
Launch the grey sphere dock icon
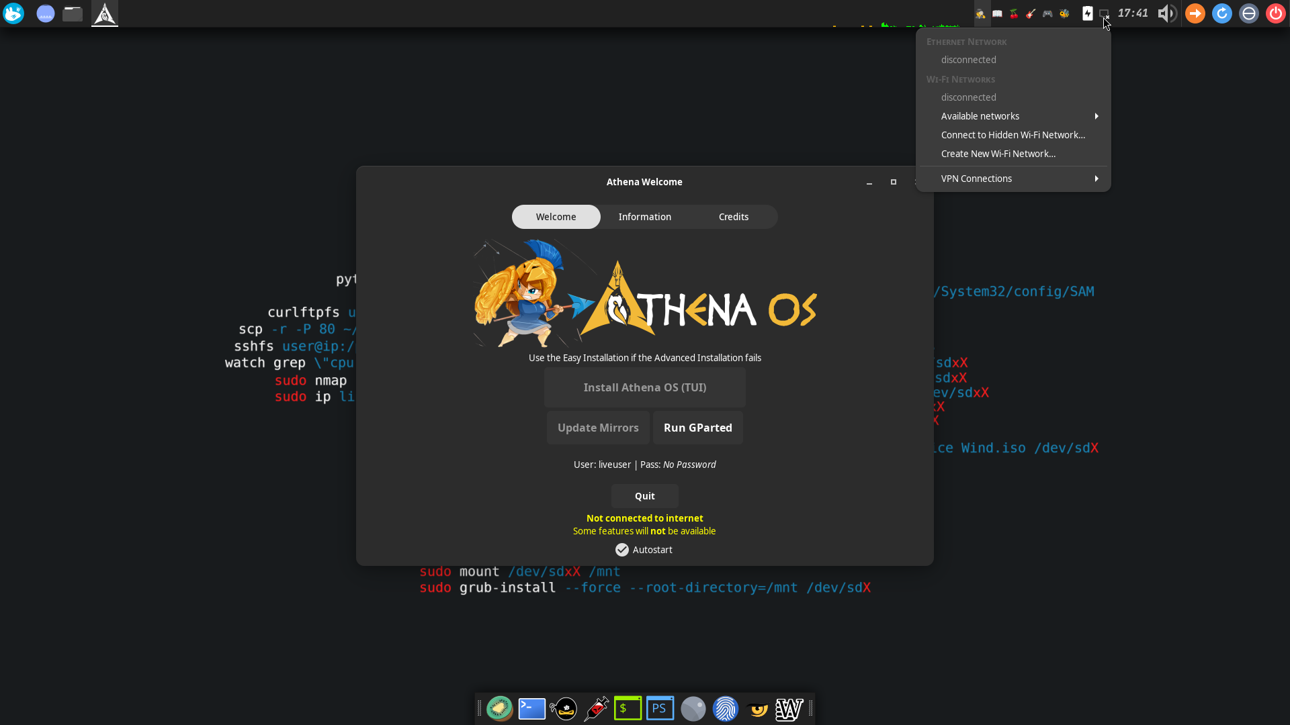[693, 708]
